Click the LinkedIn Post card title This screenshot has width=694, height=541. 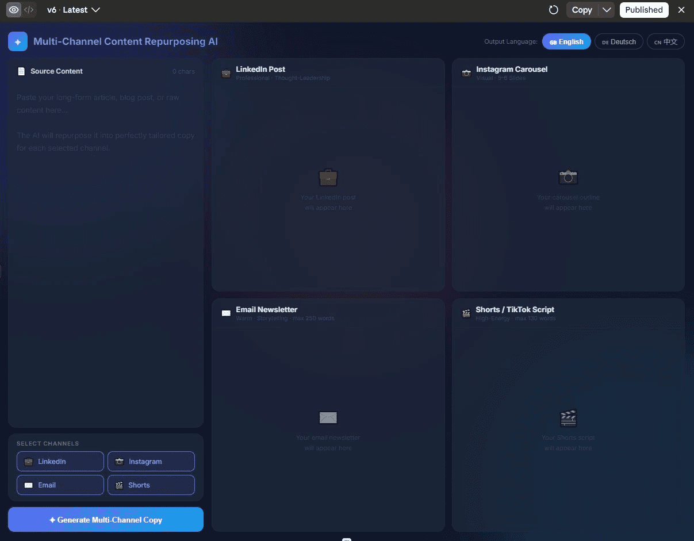[x=260, y=69]
